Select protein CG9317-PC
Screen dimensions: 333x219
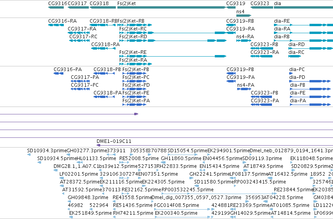(x=80, y=89)
